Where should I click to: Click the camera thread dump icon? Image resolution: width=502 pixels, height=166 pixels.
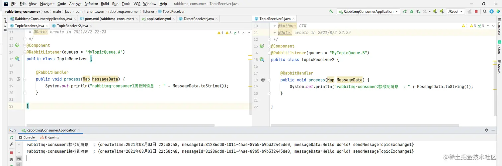pyautogui.click(x=12, y=159)
